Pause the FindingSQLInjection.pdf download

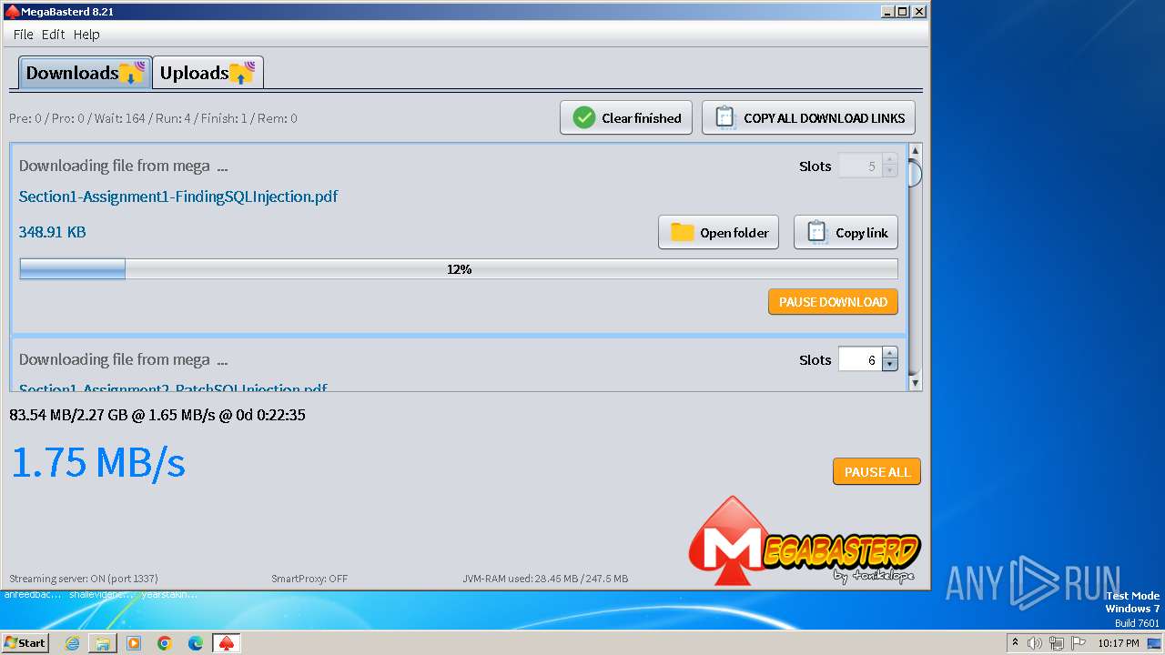point(833,302)
